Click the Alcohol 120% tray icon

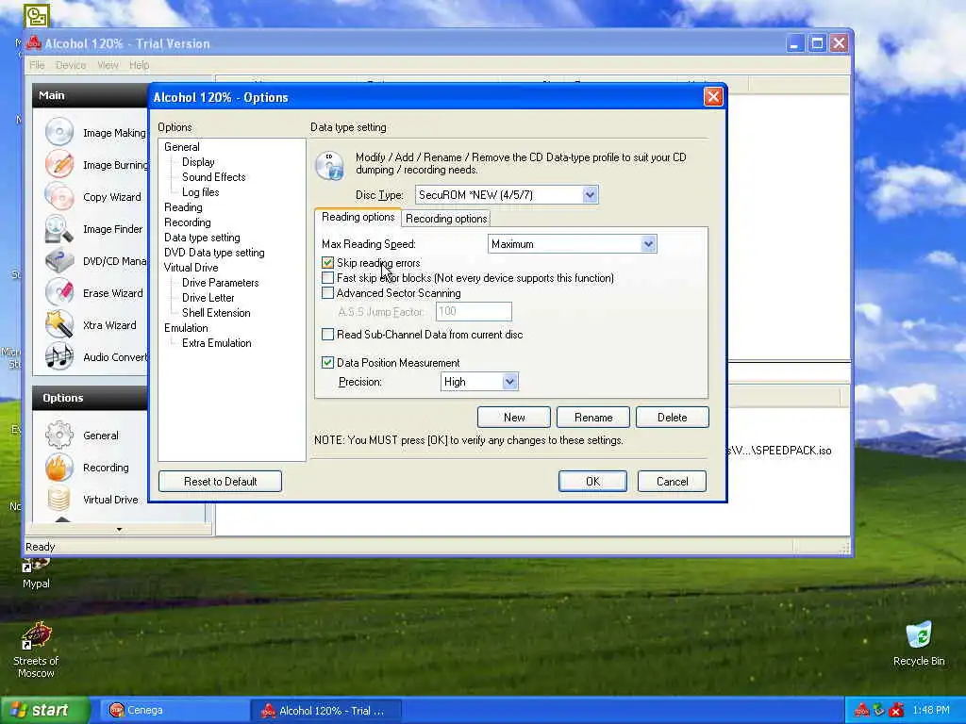pyautogui.click(x=862, y=711)
